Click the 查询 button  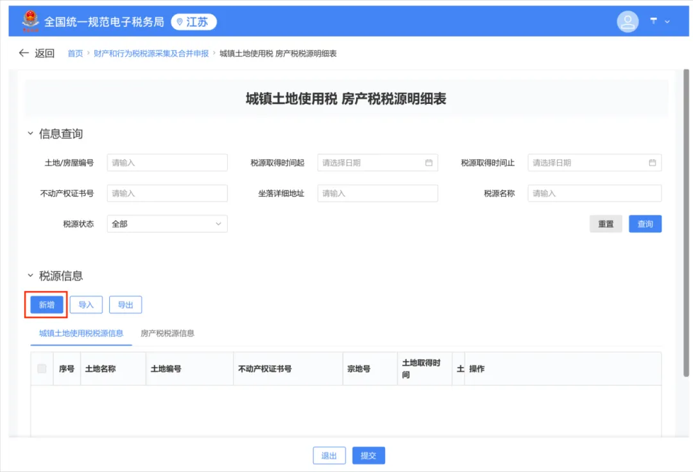click(645, 223)
